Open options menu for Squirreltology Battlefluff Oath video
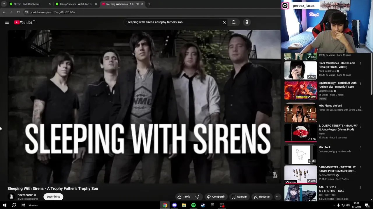This screenshot has height=209, width=373. pyautogui.click(x=361, y=83)
